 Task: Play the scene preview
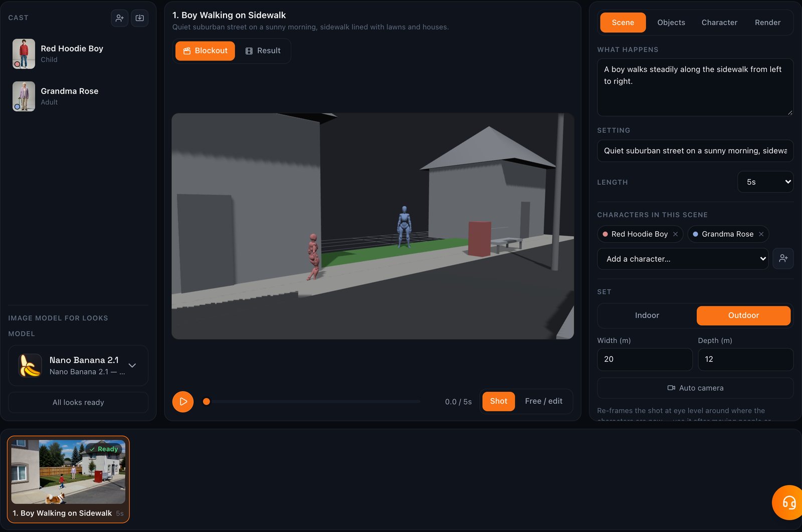pyautogui.click(x=183, y=401)
